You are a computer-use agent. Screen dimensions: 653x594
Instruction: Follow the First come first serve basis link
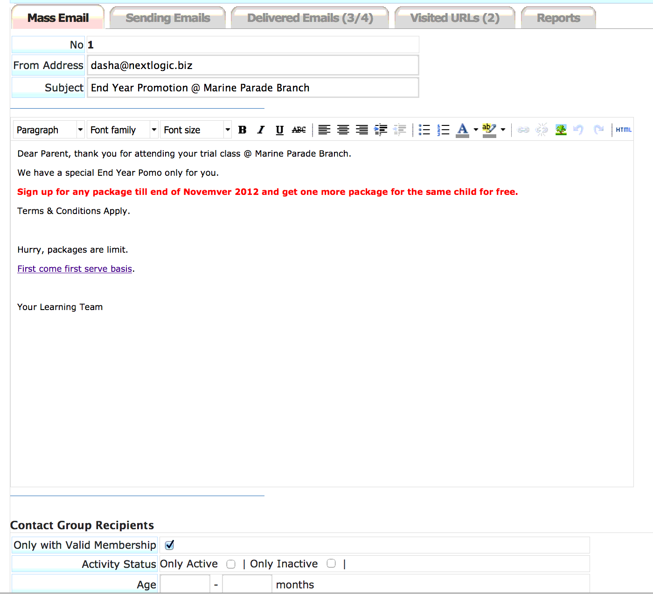[x=75, y=269]
